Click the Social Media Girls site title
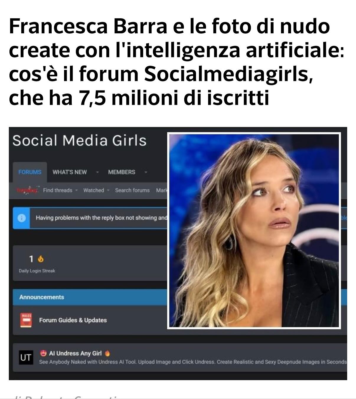Screen dimensions: 356x399 click(x=79, y=140)
